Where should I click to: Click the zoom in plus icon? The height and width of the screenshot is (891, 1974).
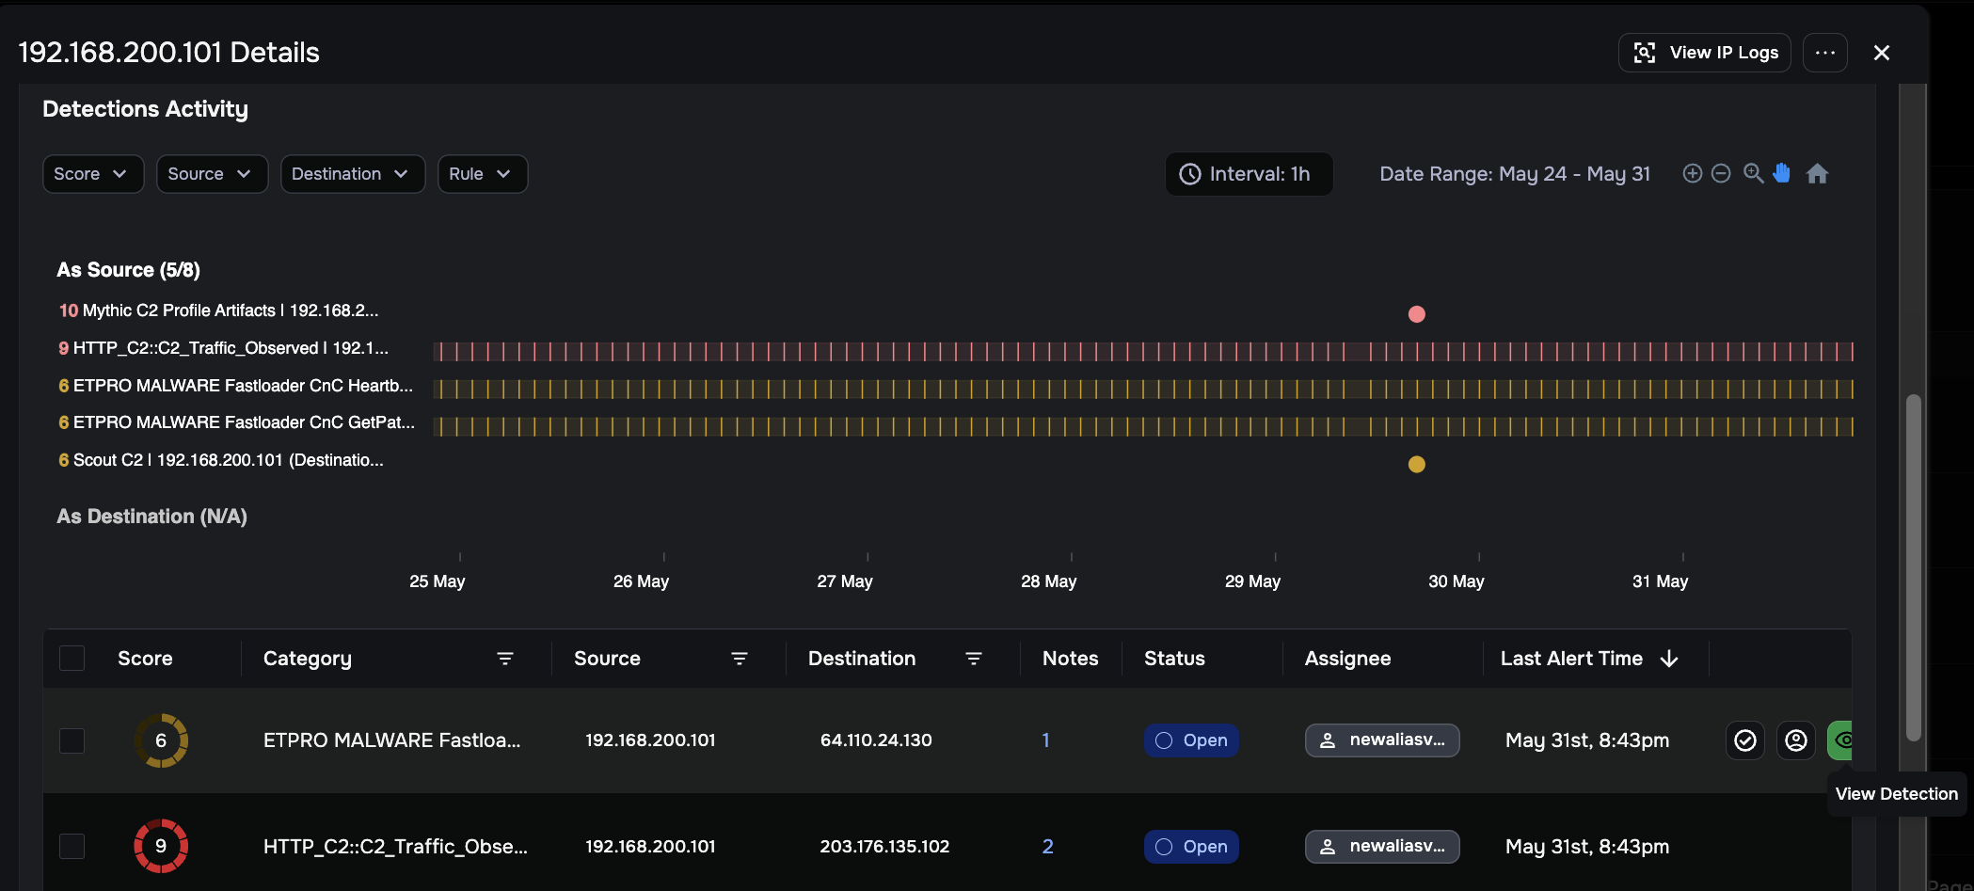tap(1692, 173)
